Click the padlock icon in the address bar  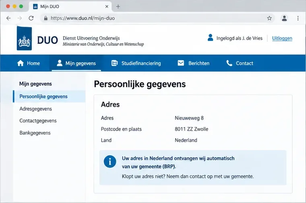(45, 18)
